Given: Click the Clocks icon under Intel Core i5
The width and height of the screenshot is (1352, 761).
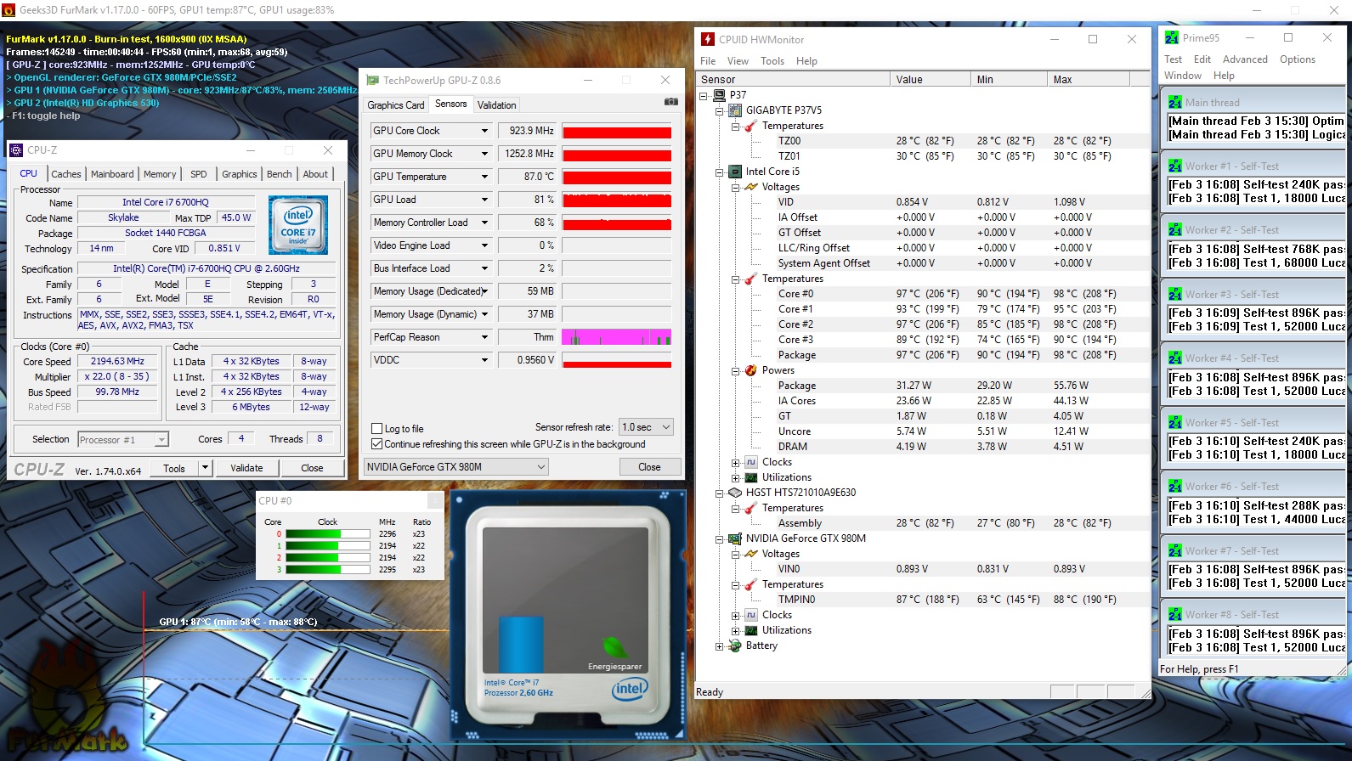Looking at the screenshot, I should (751, 462).
